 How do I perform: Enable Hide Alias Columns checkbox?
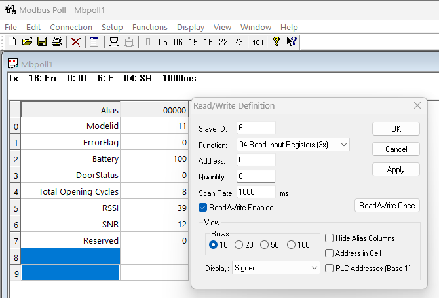(x=330, y=238)
